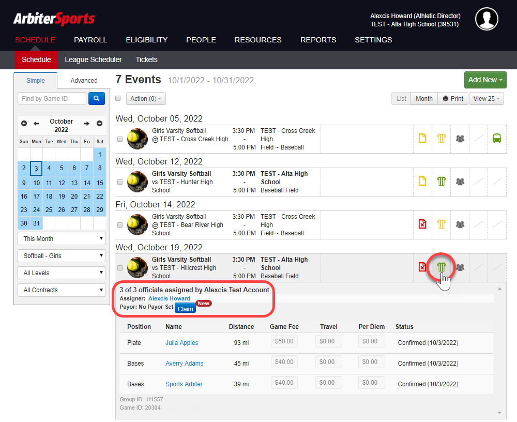Screen dimensions: 517x422
Task: Open Sports Arbiter official profile link
Action: click(x=184, y=384)
